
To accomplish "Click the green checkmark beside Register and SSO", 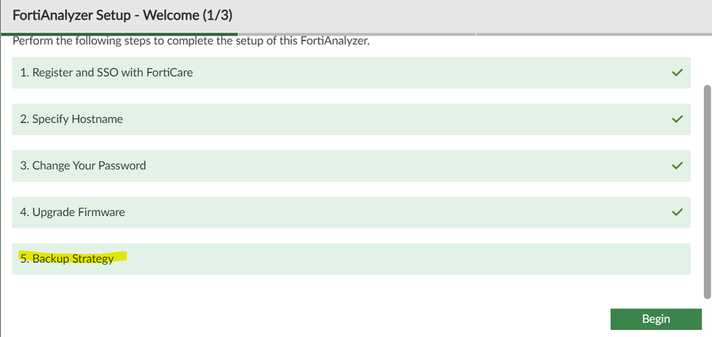I will tap(677, 73).
